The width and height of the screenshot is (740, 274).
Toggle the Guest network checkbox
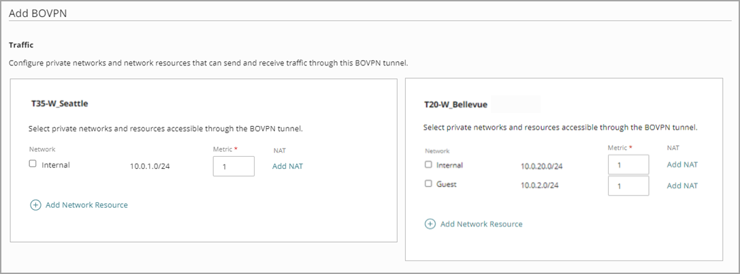[428, 183]
